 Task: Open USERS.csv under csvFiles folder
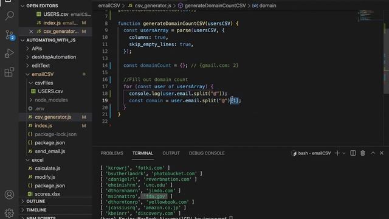[55, 91]
